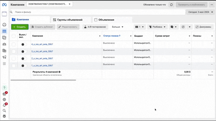Click the green Создать button
This screenshot has width=216, height=121.
pos(20,27)
